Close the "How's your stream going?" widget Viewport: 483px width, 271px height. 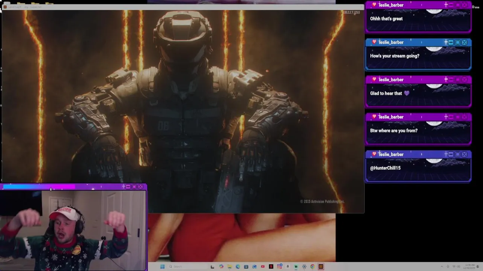(464, 43)
